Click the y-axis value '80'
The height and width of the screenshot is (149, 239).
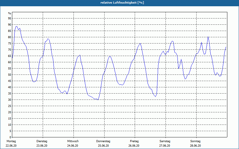pyautogui.click(x=10, y=37)
